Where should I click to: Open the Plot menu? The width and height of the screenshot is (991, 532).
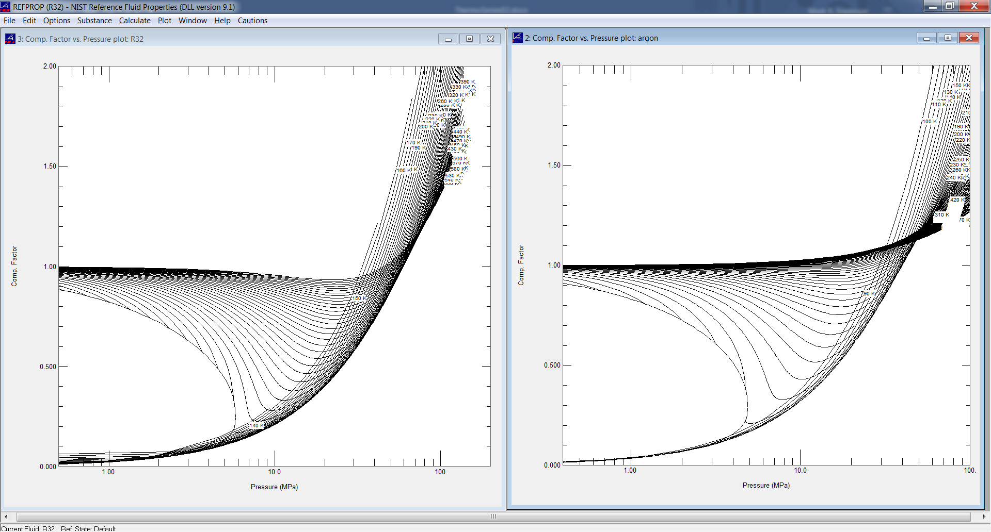pos(164,21)
